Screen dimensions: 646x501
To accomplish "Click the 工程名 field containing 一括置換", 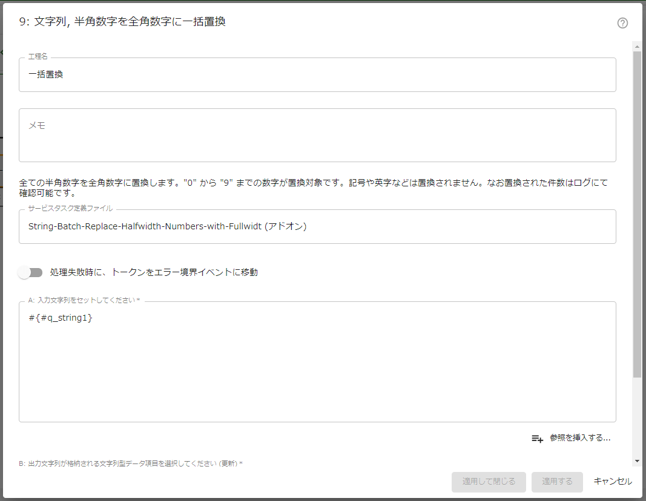I will (x=317, y=74).
